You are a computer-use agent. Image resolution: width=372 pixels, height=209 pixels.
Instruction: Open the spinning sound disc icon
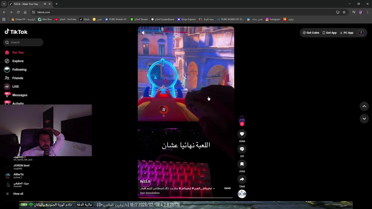click(x=242, y=194)
